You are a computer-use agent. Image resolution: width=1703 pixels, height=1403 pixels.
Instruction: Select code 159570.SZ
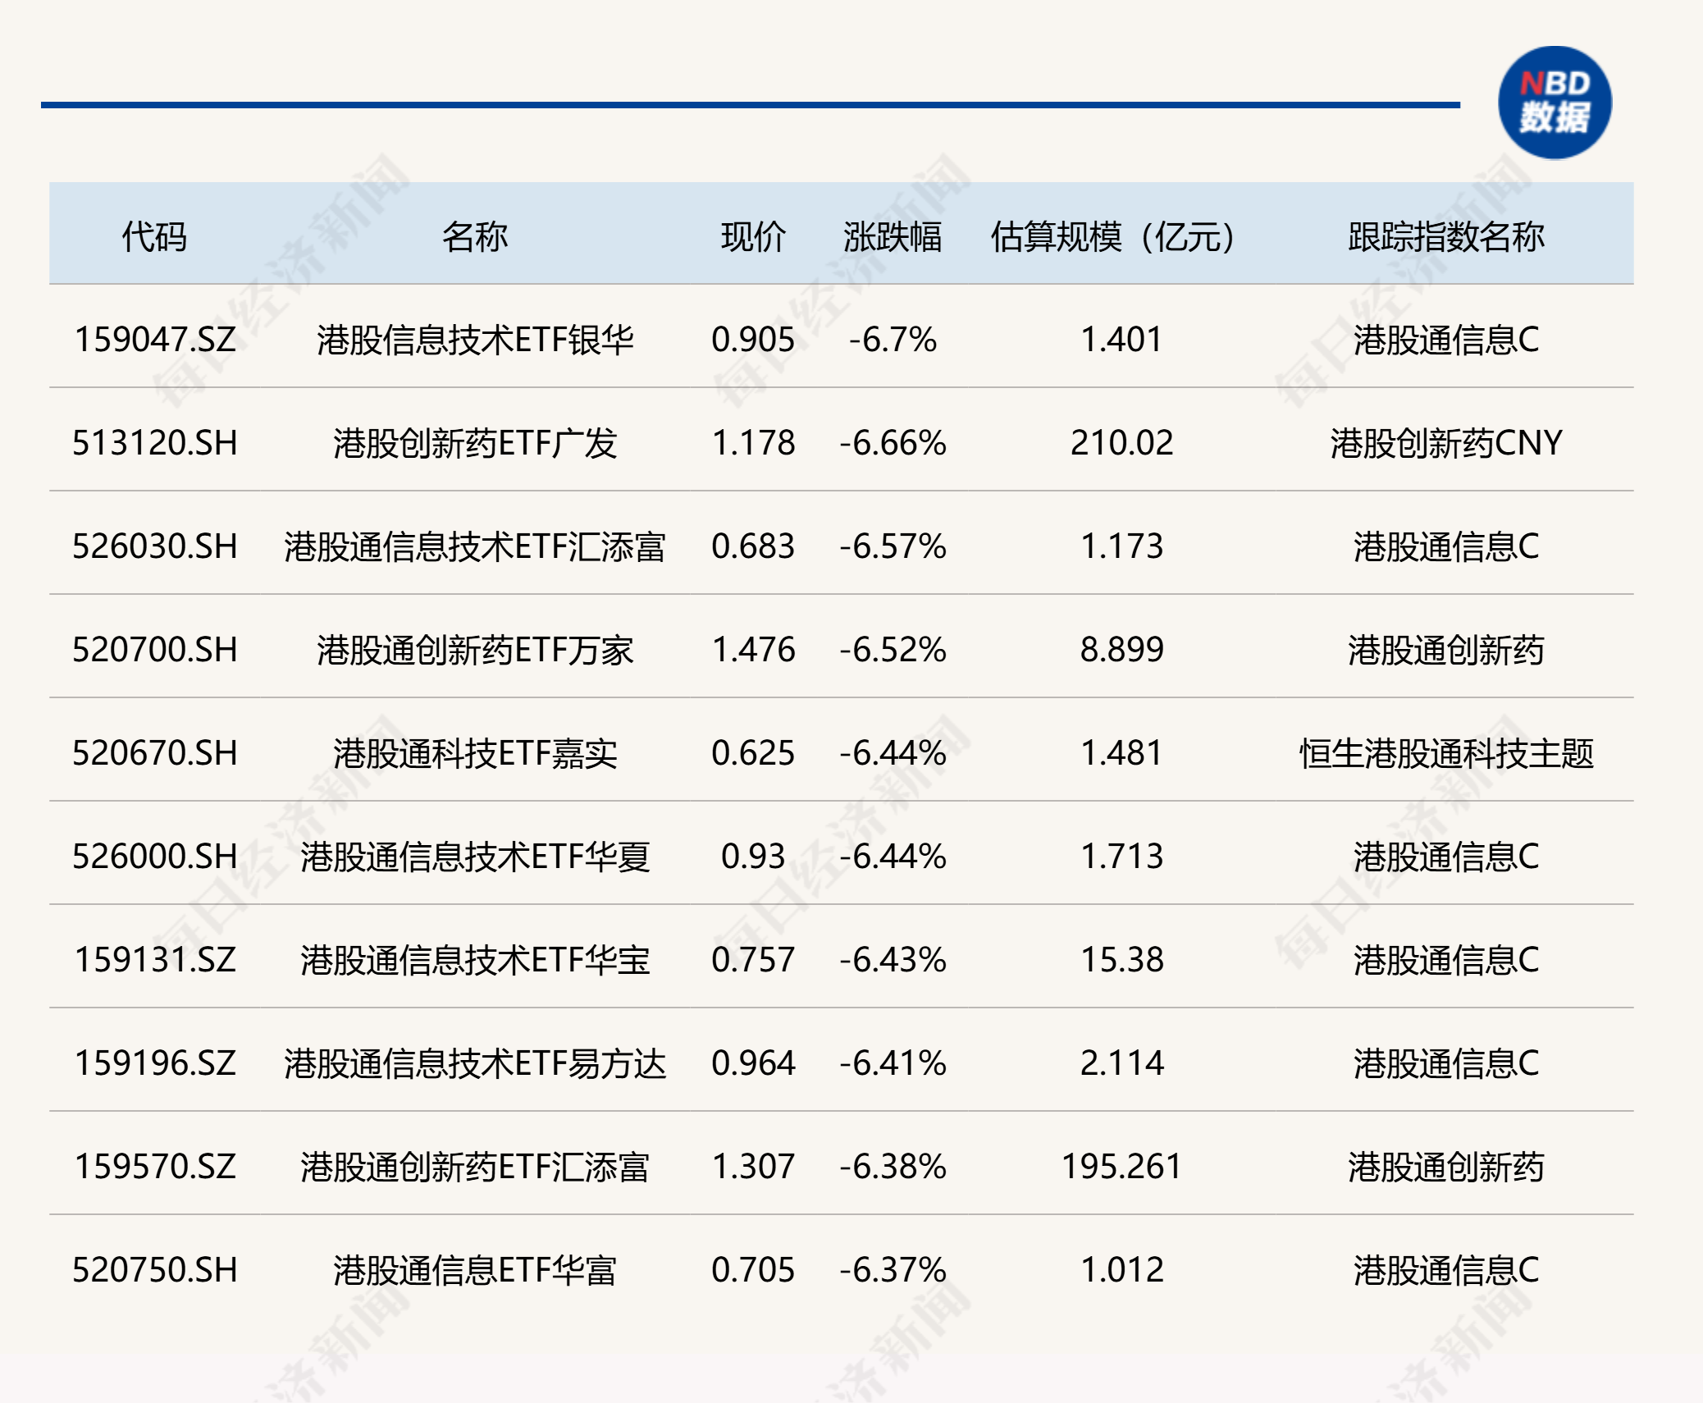tap(155, 1167)
